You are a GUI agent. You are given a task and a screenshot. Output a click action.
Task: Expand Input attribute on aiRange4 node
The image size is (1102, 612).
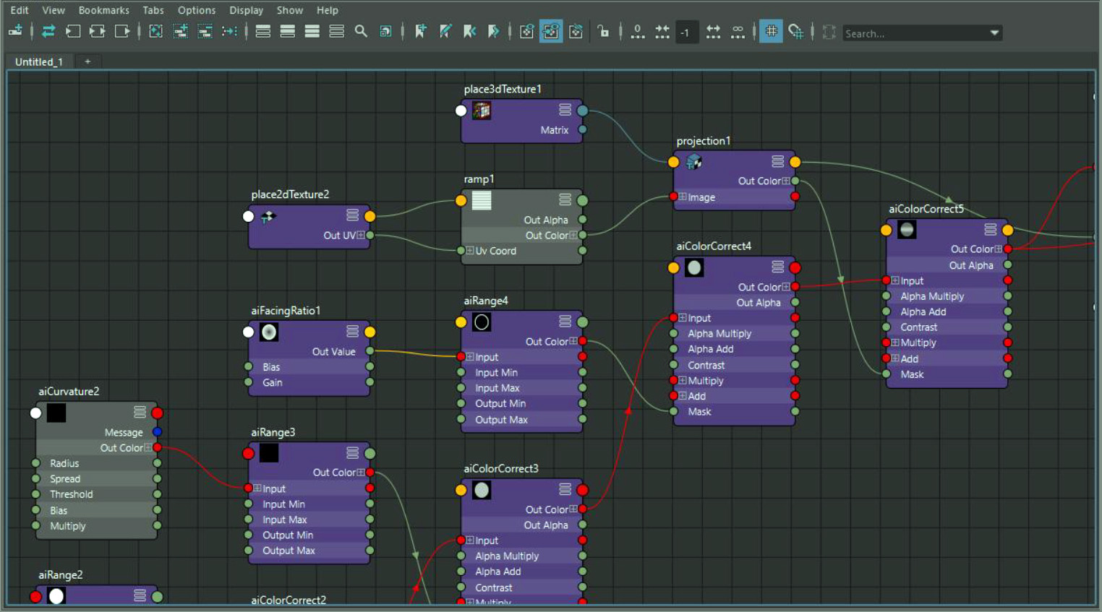pyautogui.click(x=470, y=357)
